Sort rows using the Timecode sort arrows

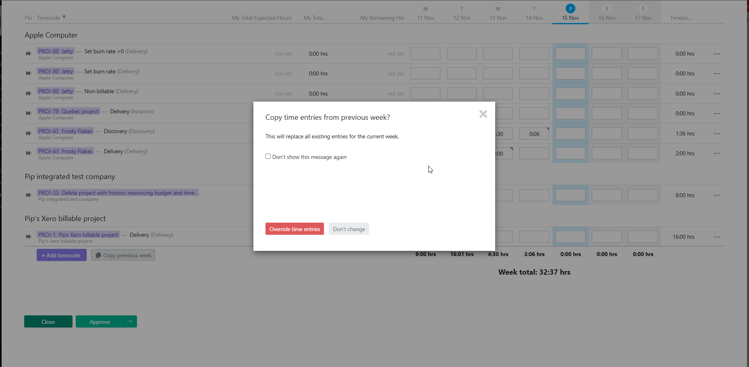pyautogui.click(x=64, y=17)
